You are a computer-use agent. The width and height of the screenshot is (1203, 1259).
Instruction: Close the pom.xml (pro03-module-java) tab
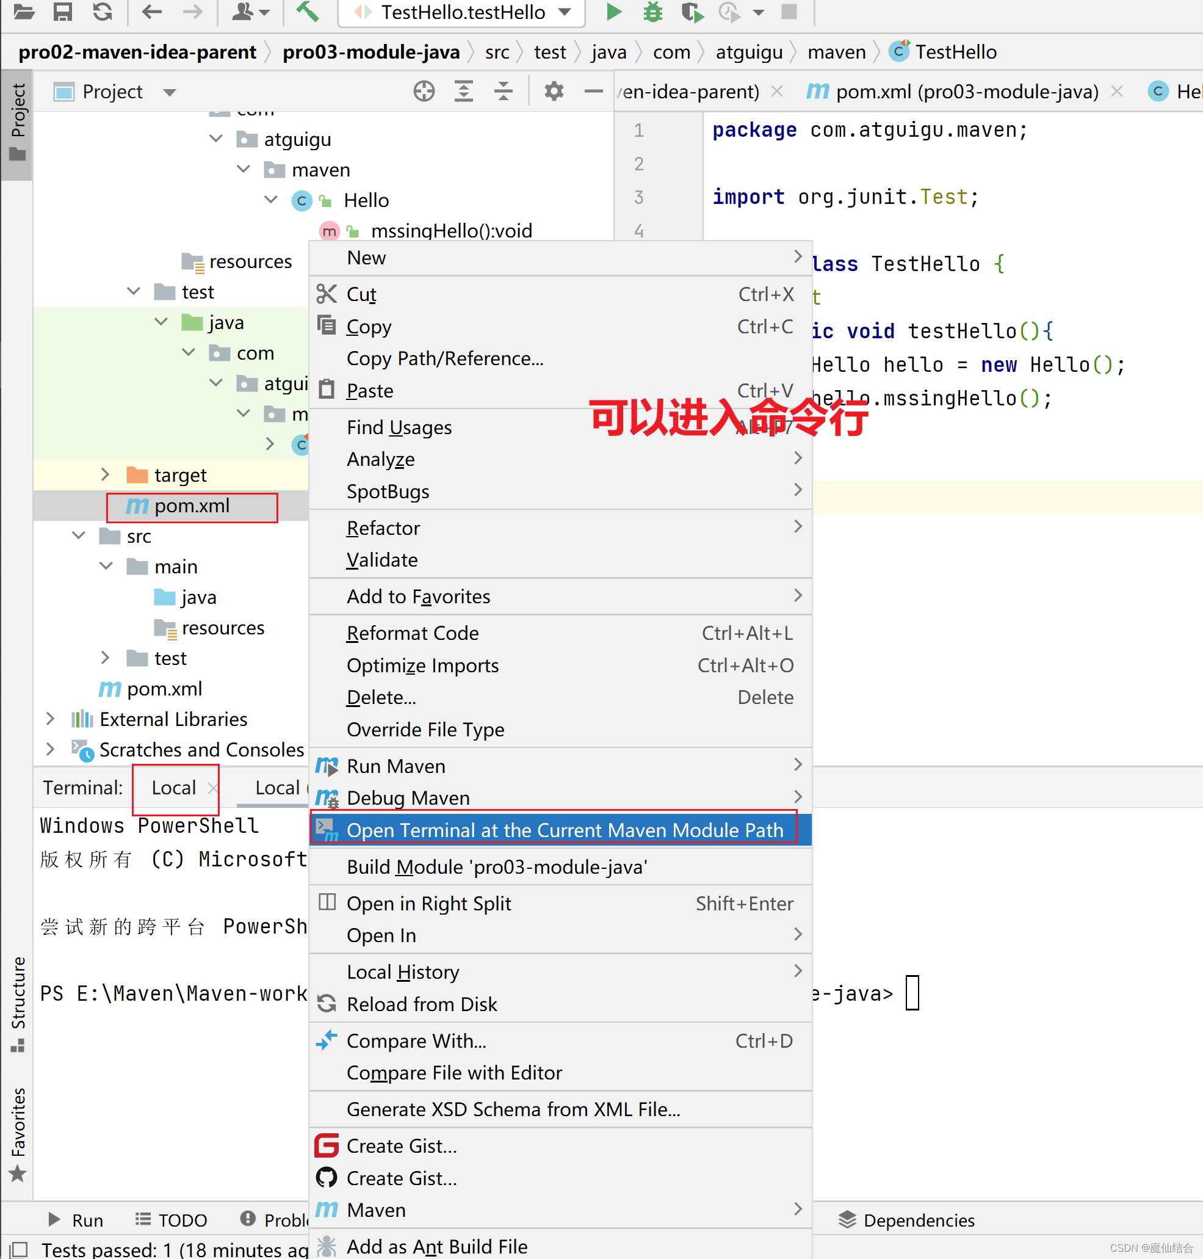pos(1116,91)
